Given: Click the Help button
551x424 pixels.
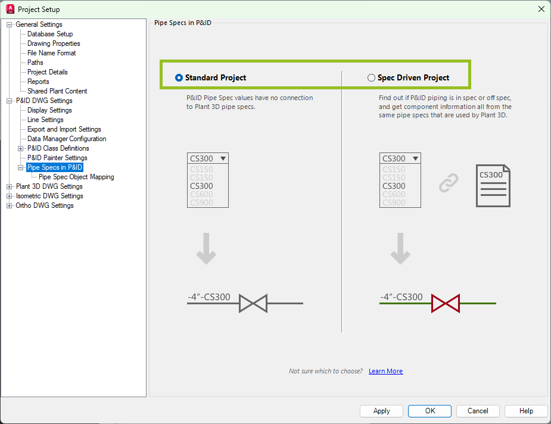Looking at the screenshot, I should (x=526, y=411).
